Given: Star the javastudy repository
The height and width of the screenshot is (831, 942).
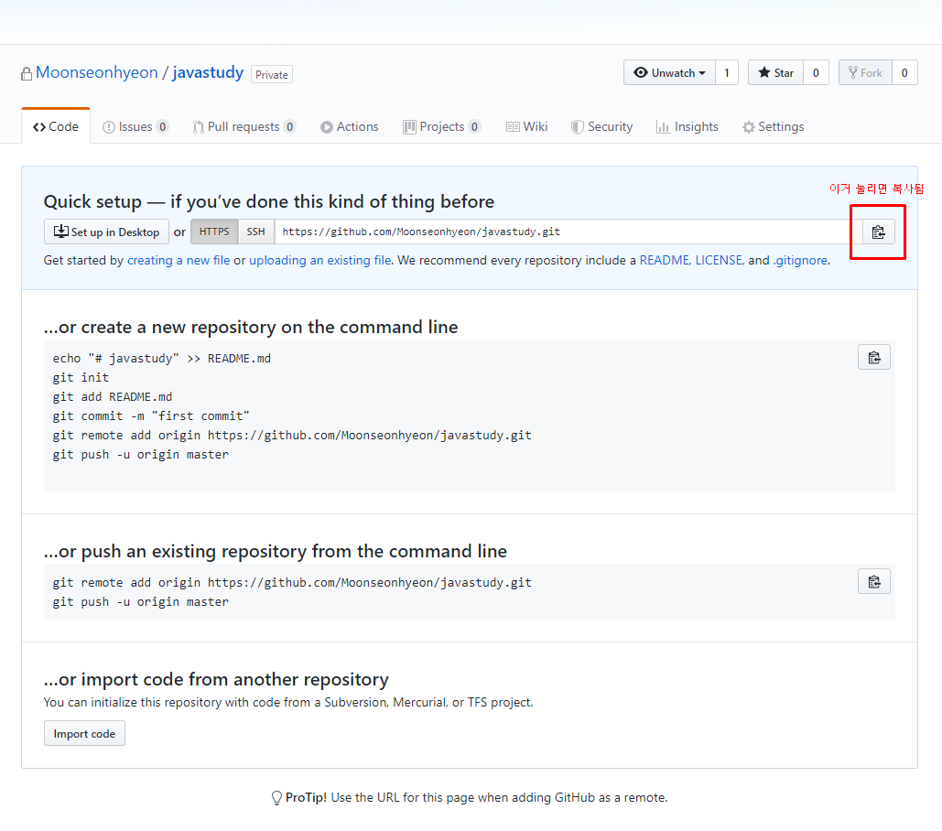Looking at the screenshot, I should coord(775,72).
